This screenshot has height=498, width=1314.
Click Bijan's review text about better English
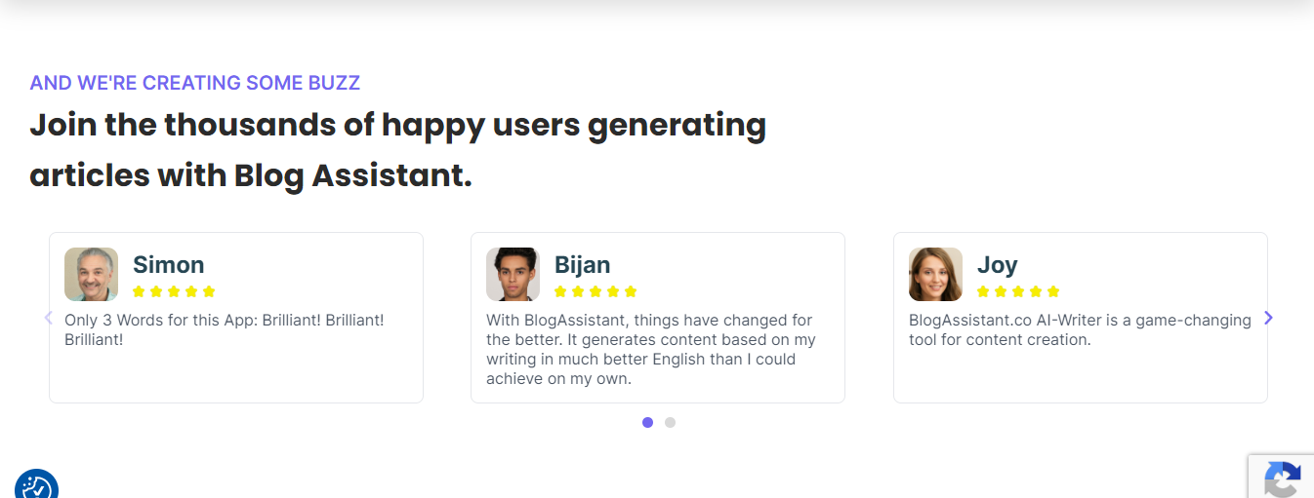coord(651,349)
